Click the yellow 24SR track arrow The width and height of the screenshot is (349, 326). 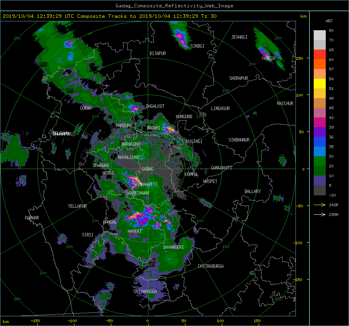[x=320, y=205]
